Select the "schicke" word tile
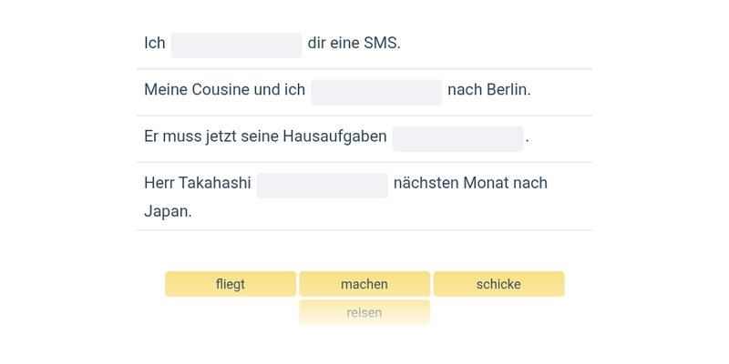The image size is (729, 364). coord(498,284)
